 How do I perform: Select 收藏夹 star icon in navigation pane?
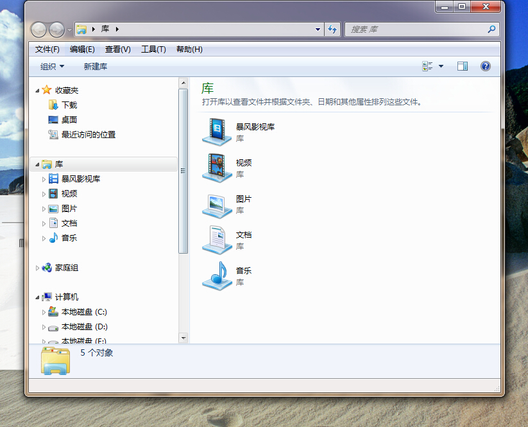pos(46,90)
